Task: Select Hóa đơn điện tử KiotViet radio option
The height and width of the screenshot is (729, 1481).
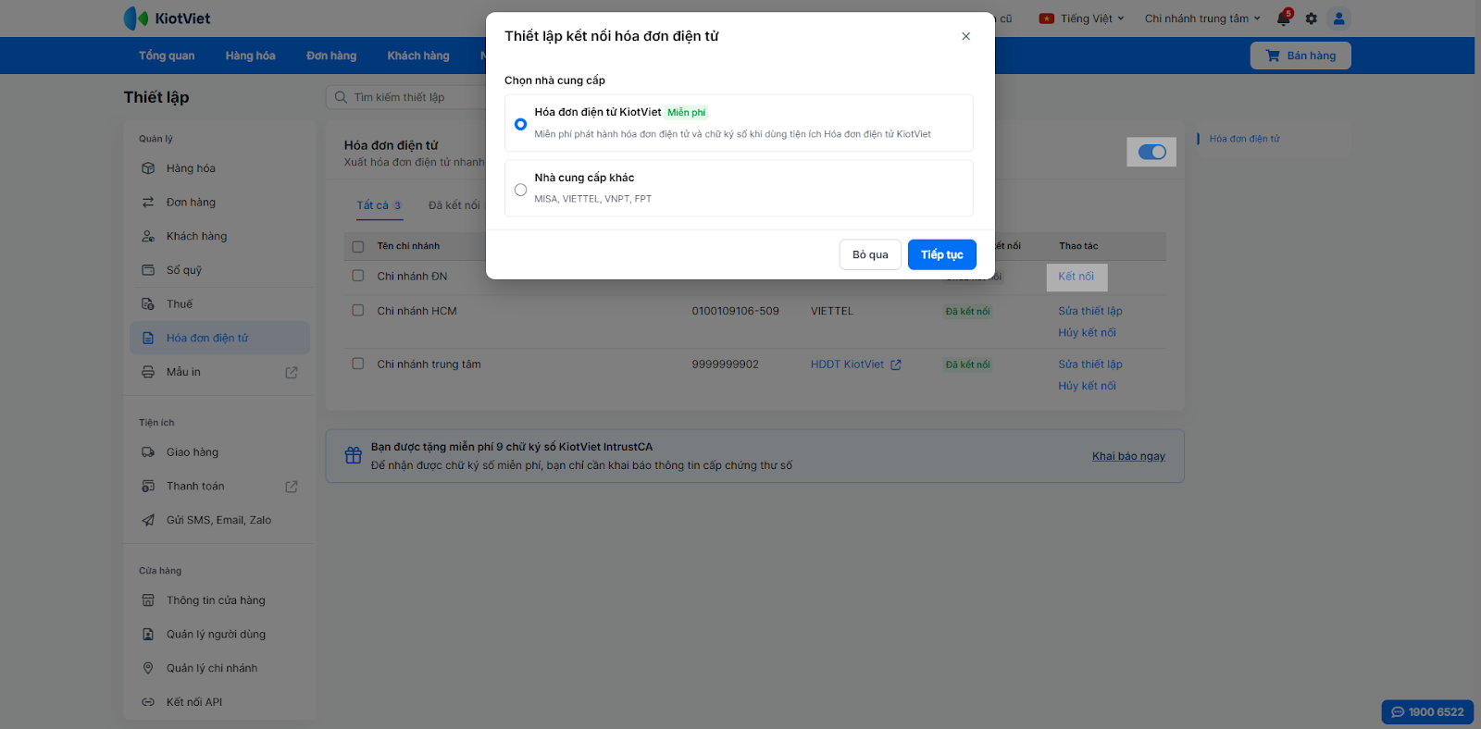Action: pos(520,124)
